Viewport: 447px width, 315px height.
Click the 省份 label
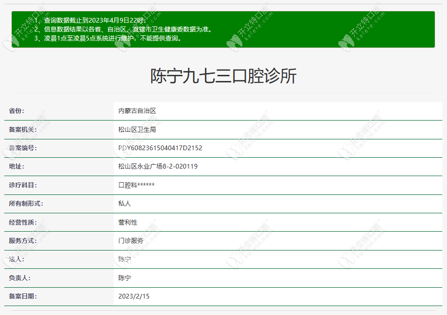(x=16, y=111)
